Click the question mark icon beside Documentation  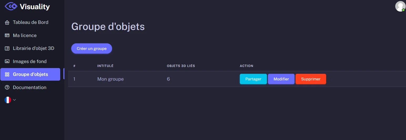click(7, 87)
